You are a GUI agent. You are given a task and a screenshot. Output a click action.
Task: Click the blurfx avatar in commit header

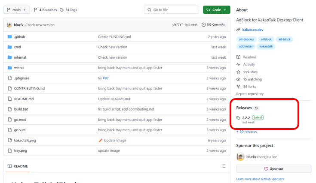9,25
